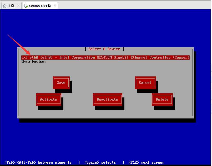212x166 pixels.
Task: Select the New Device entry
Action: 34,61
